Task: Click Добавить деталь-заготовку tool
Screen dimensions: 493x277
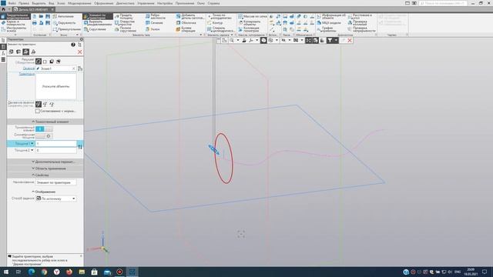Action: pyautogui.click(x=190, y=16)
